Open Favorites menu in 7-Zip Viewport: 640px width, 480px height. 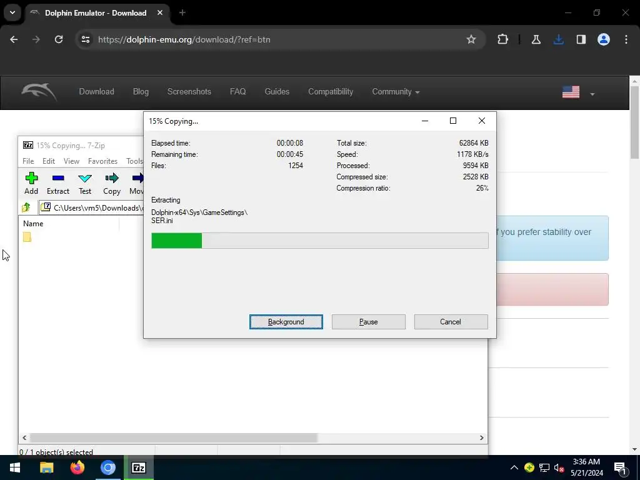coord(103,161)
